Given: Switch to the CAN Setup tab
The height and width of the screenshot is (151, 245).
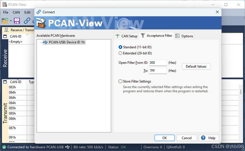Looking at the screenshot, I should (x=126, y=36).
